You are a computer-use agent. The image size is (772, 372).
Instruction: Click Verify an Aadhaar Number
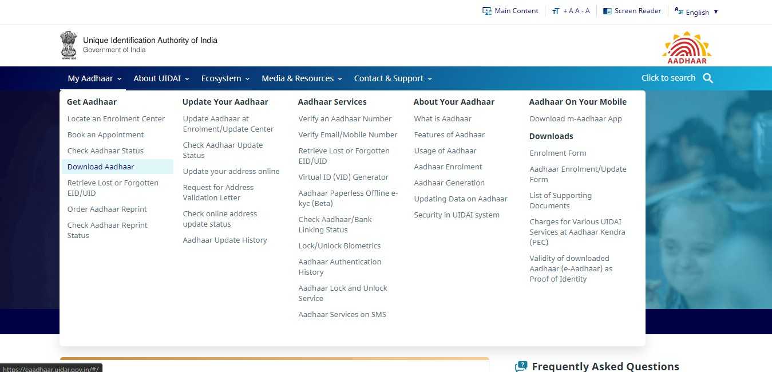(345, 118)
